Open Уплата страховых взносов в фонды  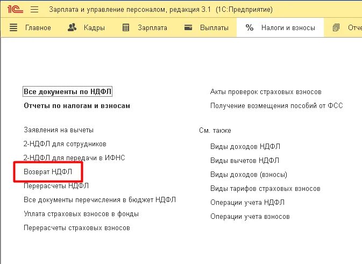click(x=81, y=214)
